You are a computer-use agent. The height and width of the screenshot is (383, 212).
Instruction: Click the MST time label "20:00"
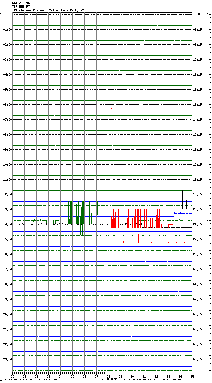8,314
